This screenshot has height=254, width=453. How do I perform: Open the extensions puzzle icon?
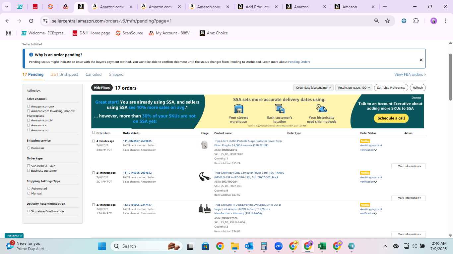pos(416,21)
